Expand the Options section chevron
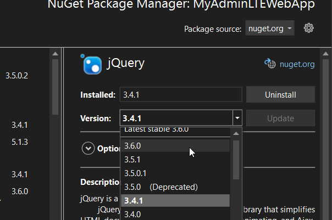 tap(88, 148)
